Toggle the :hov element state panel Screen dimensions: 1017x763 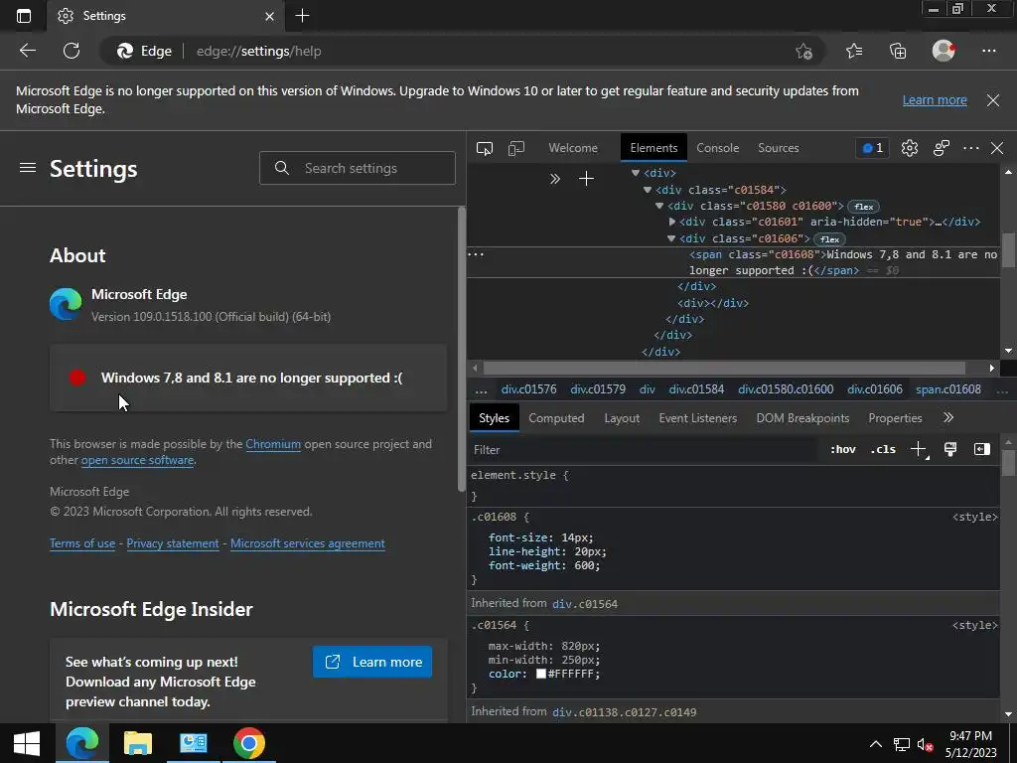pyautogui.click(x=842, y=449)
